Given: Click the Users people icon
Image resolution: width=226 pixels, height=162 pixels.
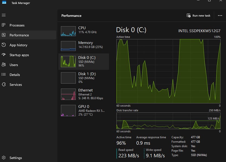Looking at the screenshot, I should [x=4, y=65].
